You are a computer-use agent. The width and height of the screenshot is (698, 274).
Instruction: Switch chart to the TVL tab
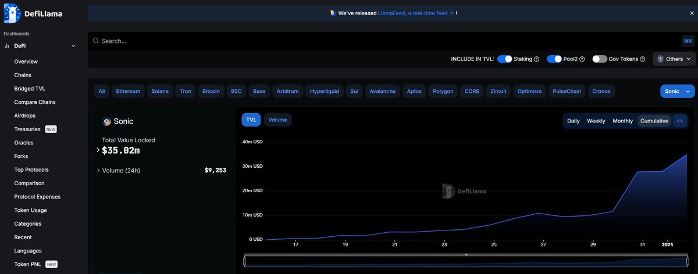pos(251,120)
